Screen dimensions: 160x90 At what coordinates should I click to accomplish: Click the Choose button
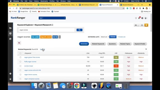coord(113,37)
